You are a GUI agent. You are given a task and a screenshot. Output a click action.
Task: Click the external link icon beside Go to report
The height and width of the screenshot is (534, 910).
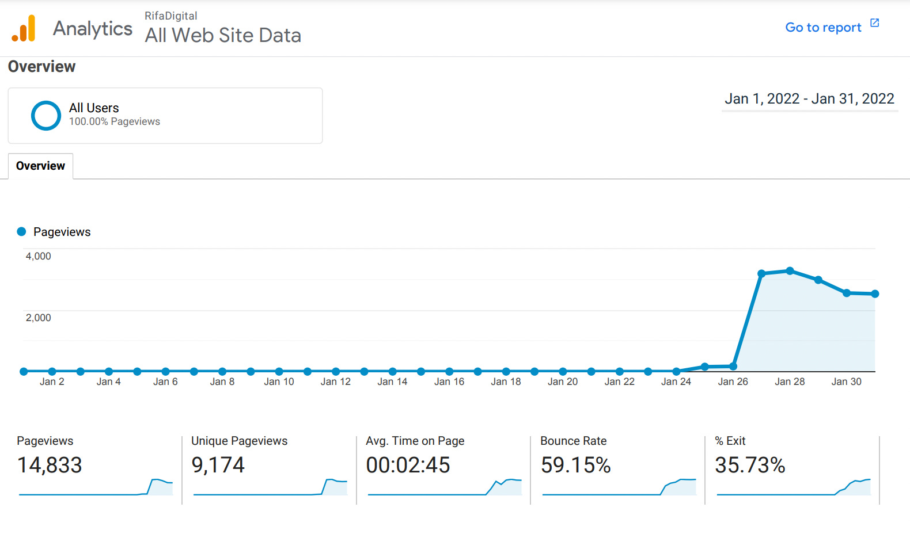point(874,23)
